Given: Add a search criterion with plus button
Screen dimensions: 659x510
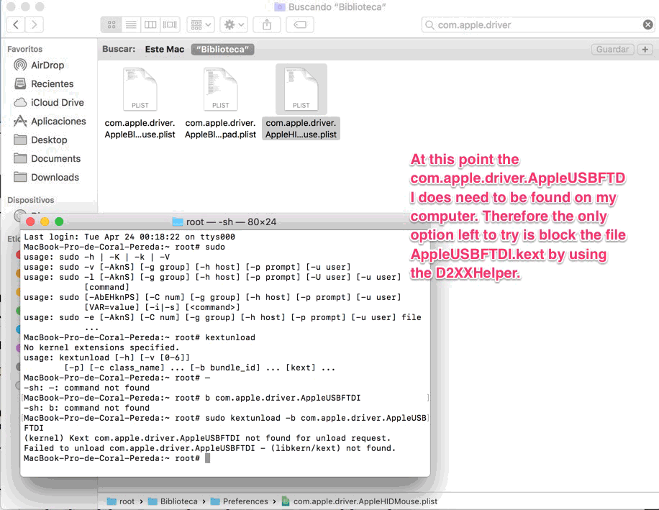Looking at the screenshot, I should (x=645, y=49).
